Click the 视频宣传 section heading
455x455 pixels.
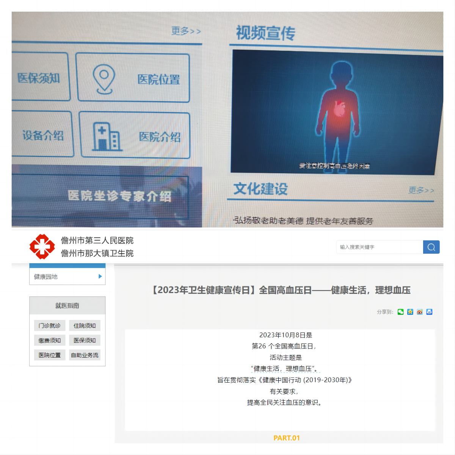point(265,33)
